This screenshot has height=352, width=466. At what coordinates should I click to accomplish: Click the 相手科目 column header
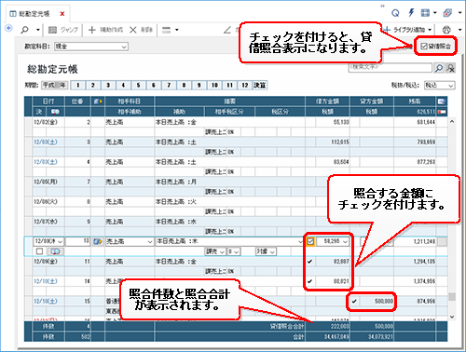[x=130, y=102]
